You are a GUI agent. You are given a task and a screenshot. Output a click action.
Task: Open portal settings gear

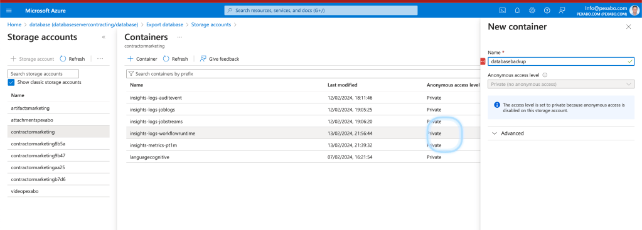pos(532,11)
